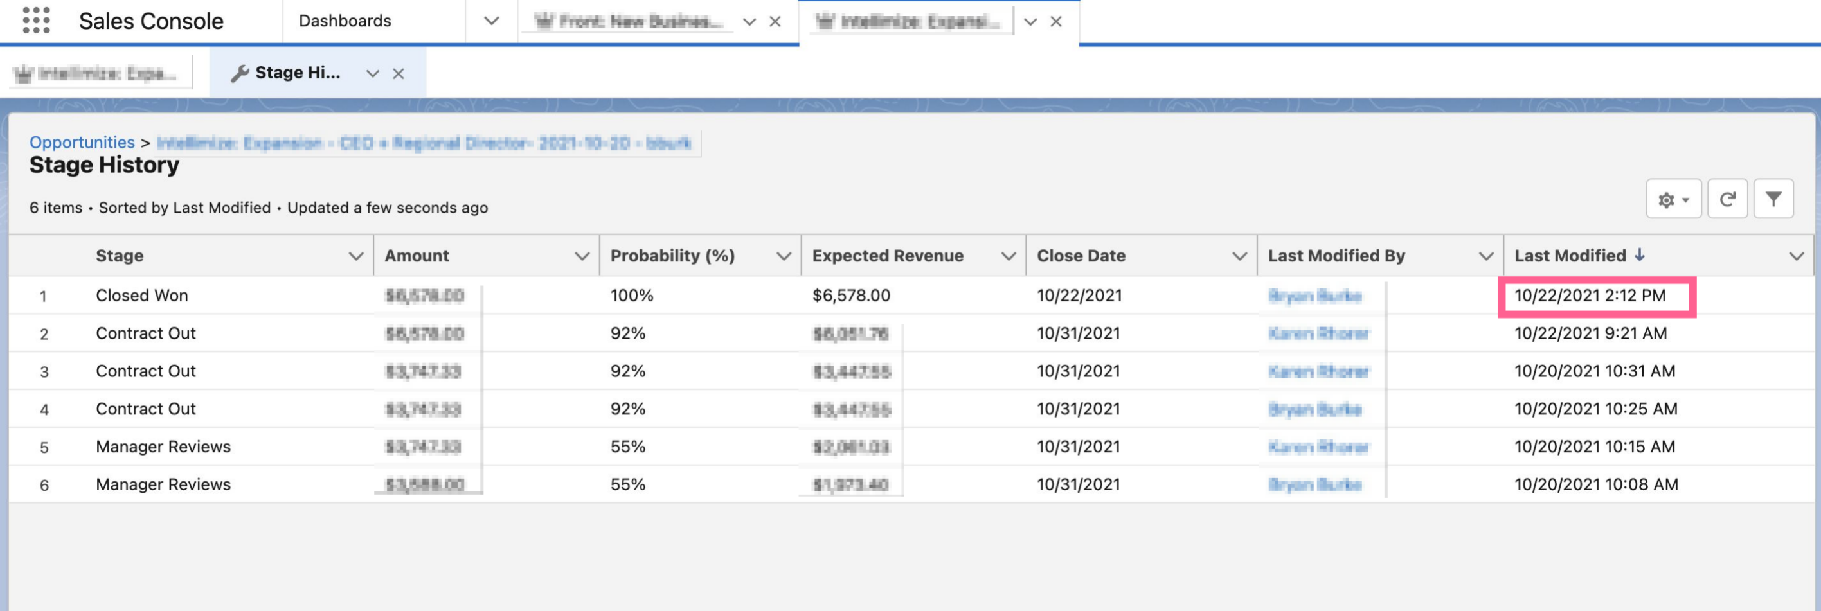Switch to the Stage History subtab

point(297,73)
